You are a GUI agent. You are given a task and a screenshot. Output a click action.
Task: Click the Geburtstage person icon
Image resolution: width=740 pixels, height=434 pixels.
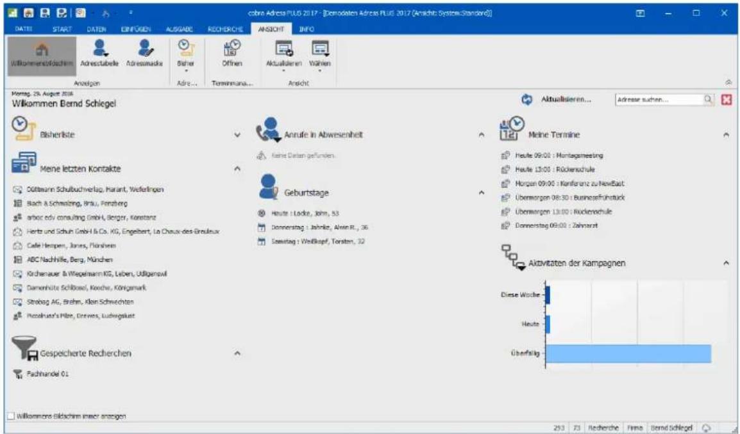click(x=269, y=187)
